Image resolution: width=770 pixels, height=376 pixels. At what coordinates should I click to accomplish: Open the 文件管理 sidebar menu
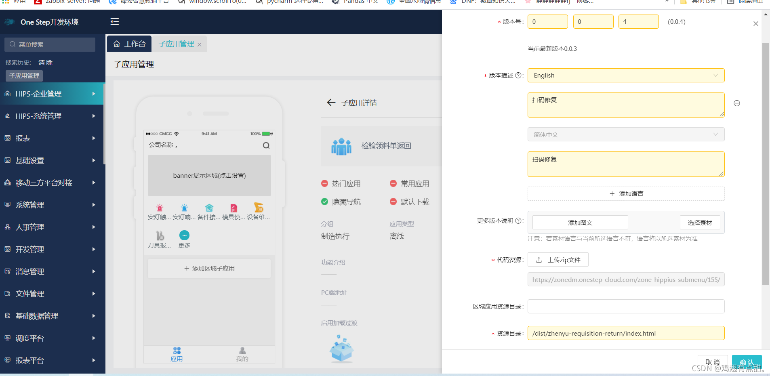point(52,294)
